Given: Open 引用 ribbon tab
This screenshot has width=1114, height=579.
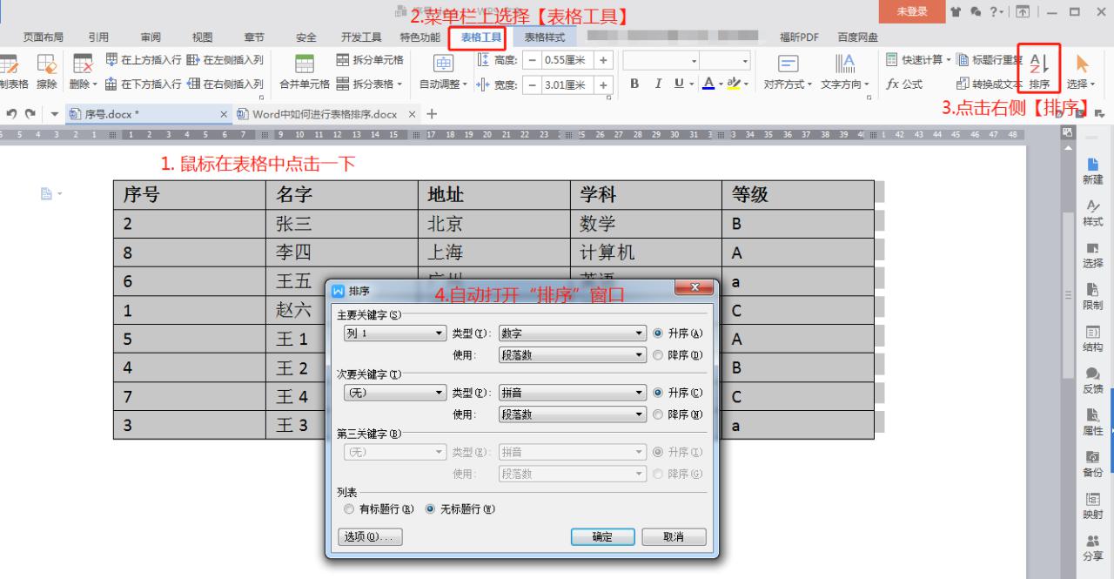Looking at the screenshot, I should [98, 37].
